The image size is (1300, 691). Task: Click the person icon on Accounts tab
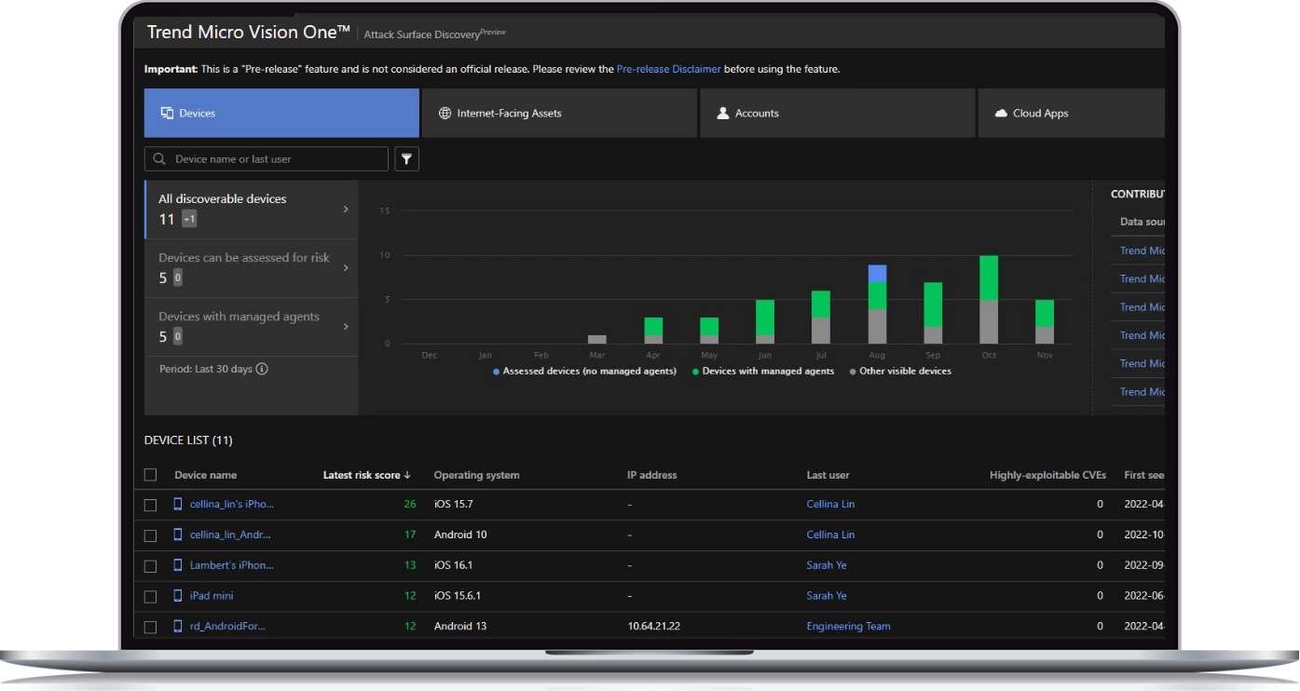point(722,113)
